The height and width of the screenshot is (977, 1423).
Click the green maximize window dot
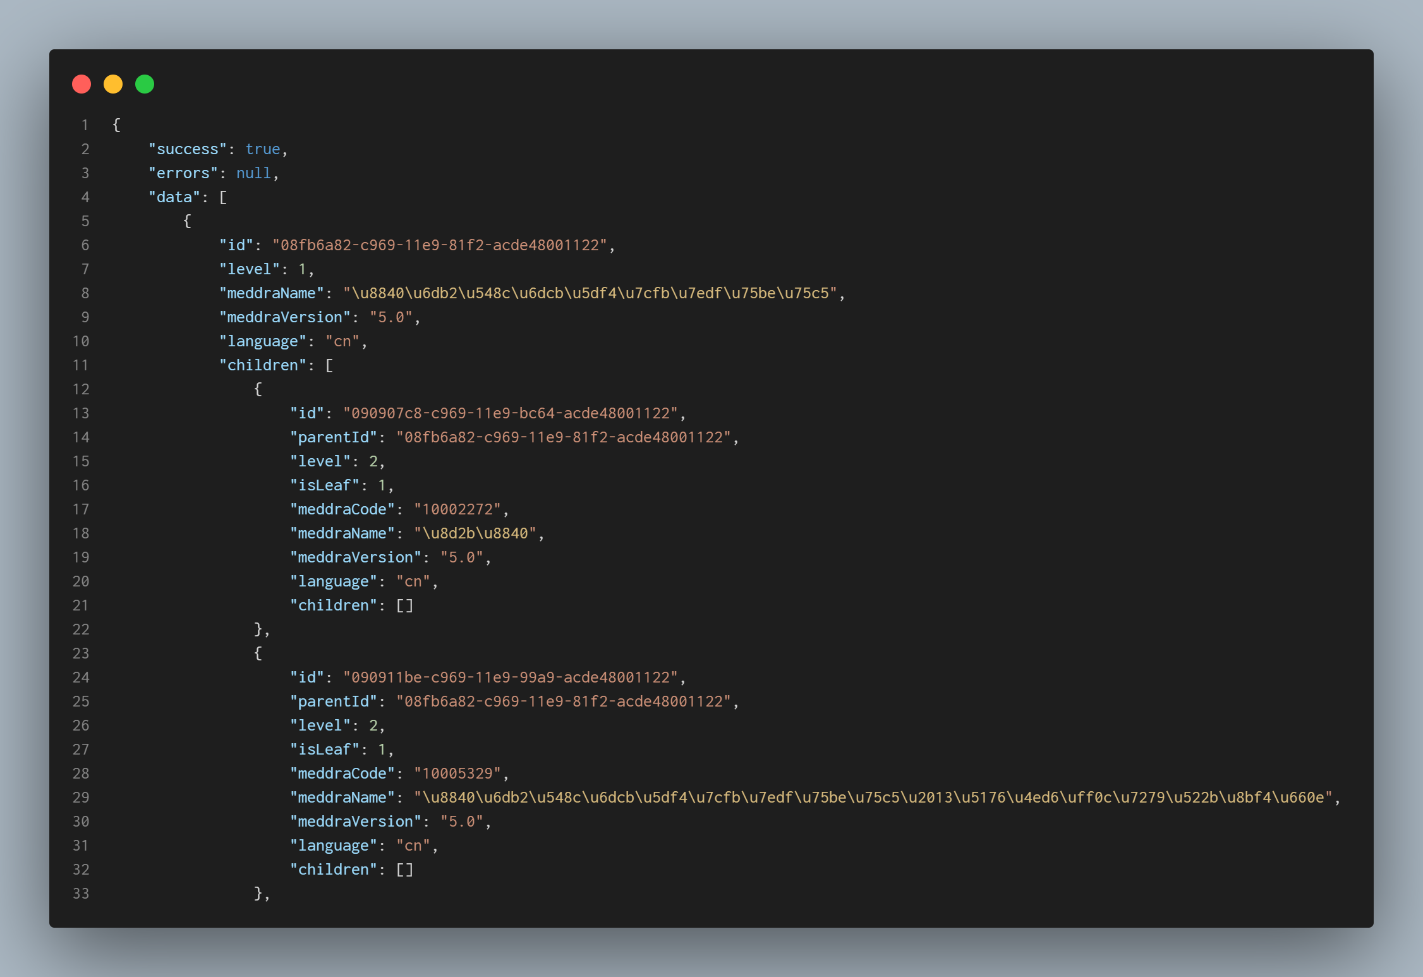click(x=145, y=84)
